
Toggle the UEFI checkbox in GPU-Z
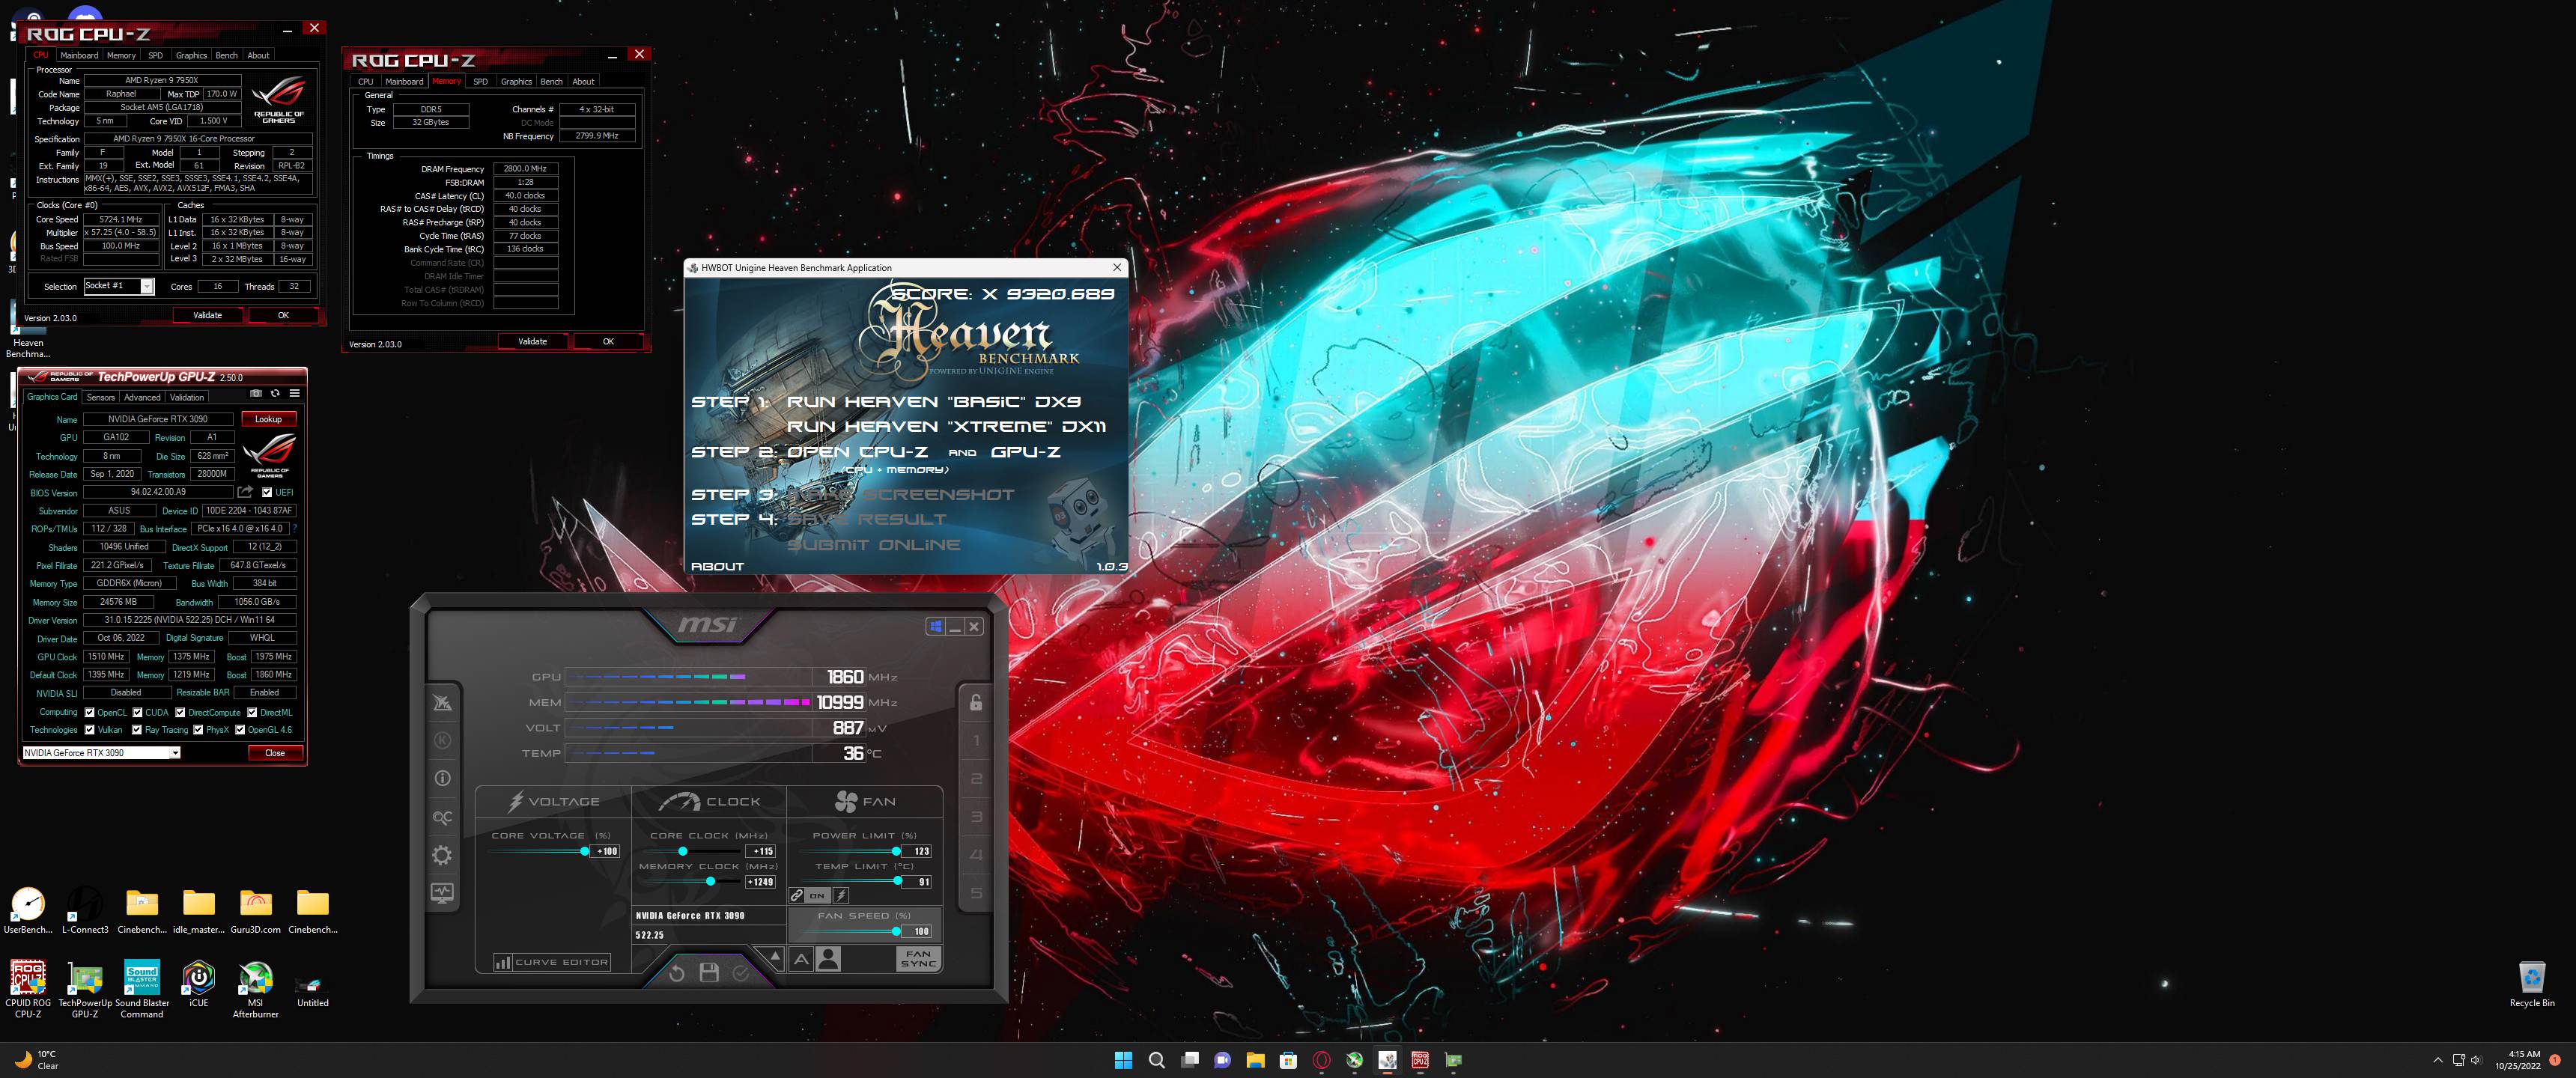pos(267,492)
